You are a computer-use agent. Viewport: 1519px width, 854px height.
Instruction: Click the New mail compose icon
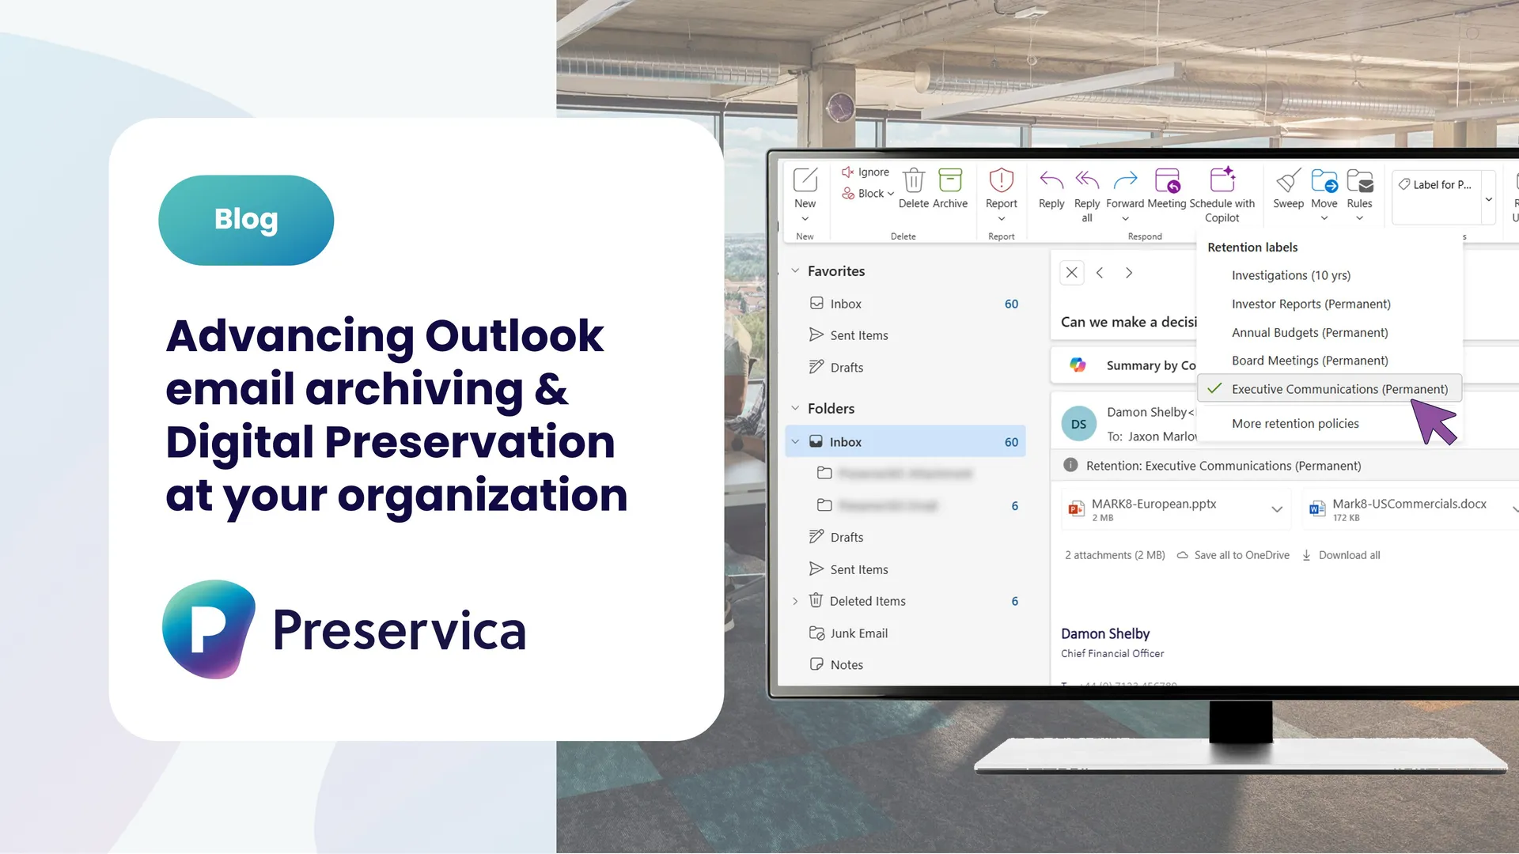point(805,180)
